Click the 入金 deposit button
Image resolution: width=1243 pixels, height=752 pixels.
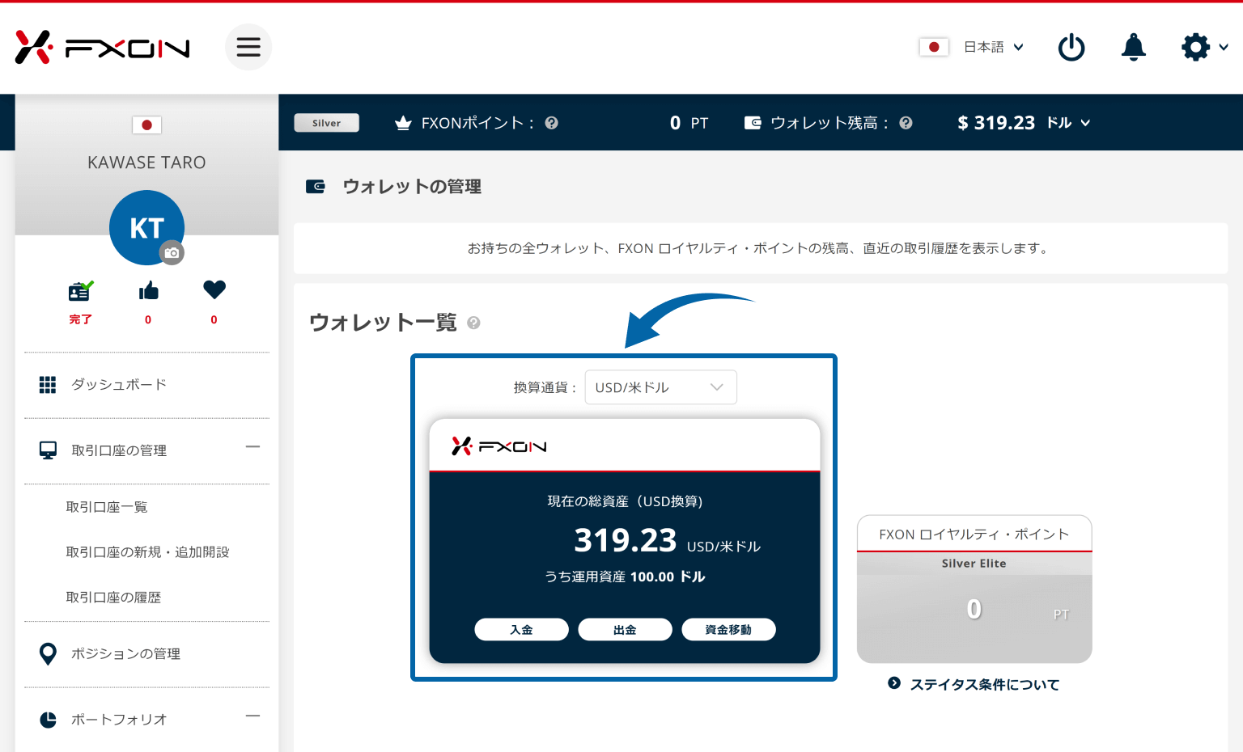(521, 630)
